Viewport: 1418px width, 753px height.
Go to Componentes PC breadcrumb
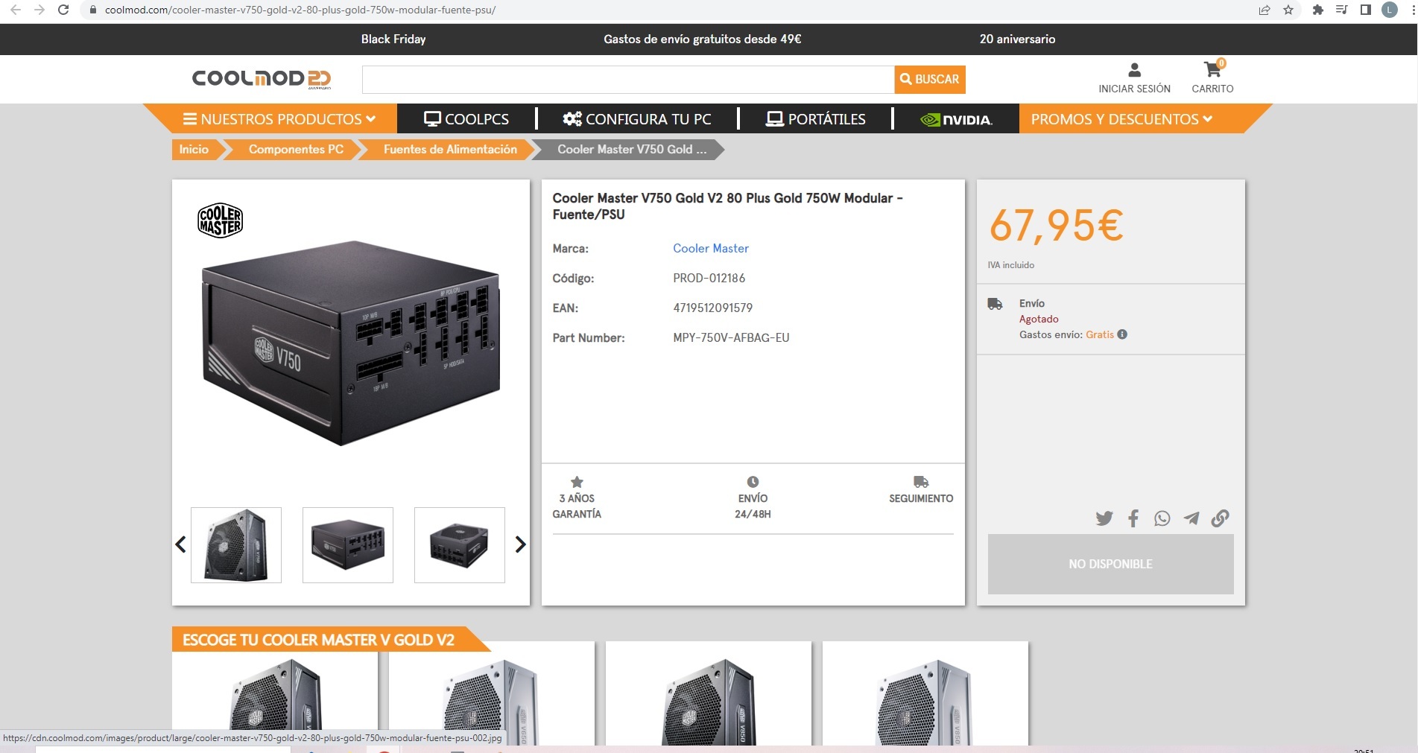pos(296,149)
